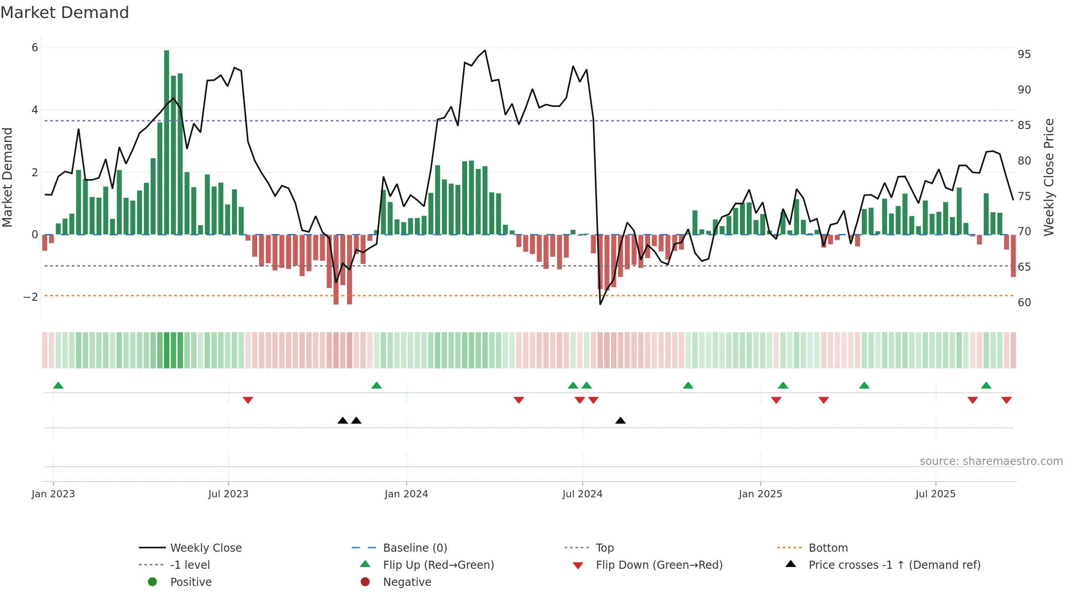This screenshot has width=1079, height=607.
Task: Click the Jul 2023 x-axis label
Action: click(228, 494)
